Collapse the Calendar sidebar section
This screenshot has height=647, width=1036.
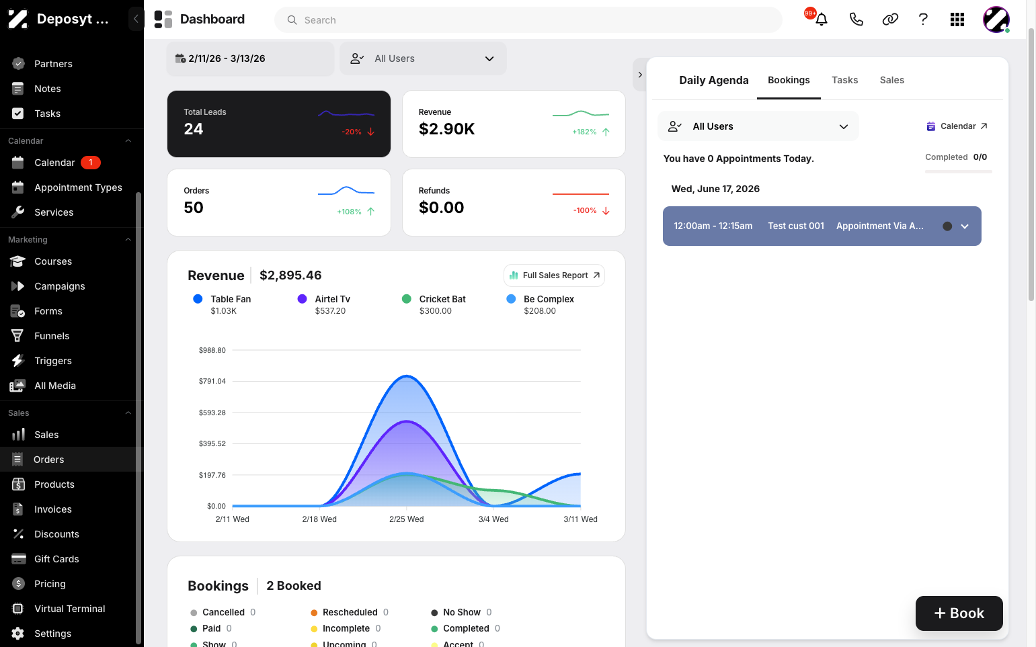click(128, 141)
